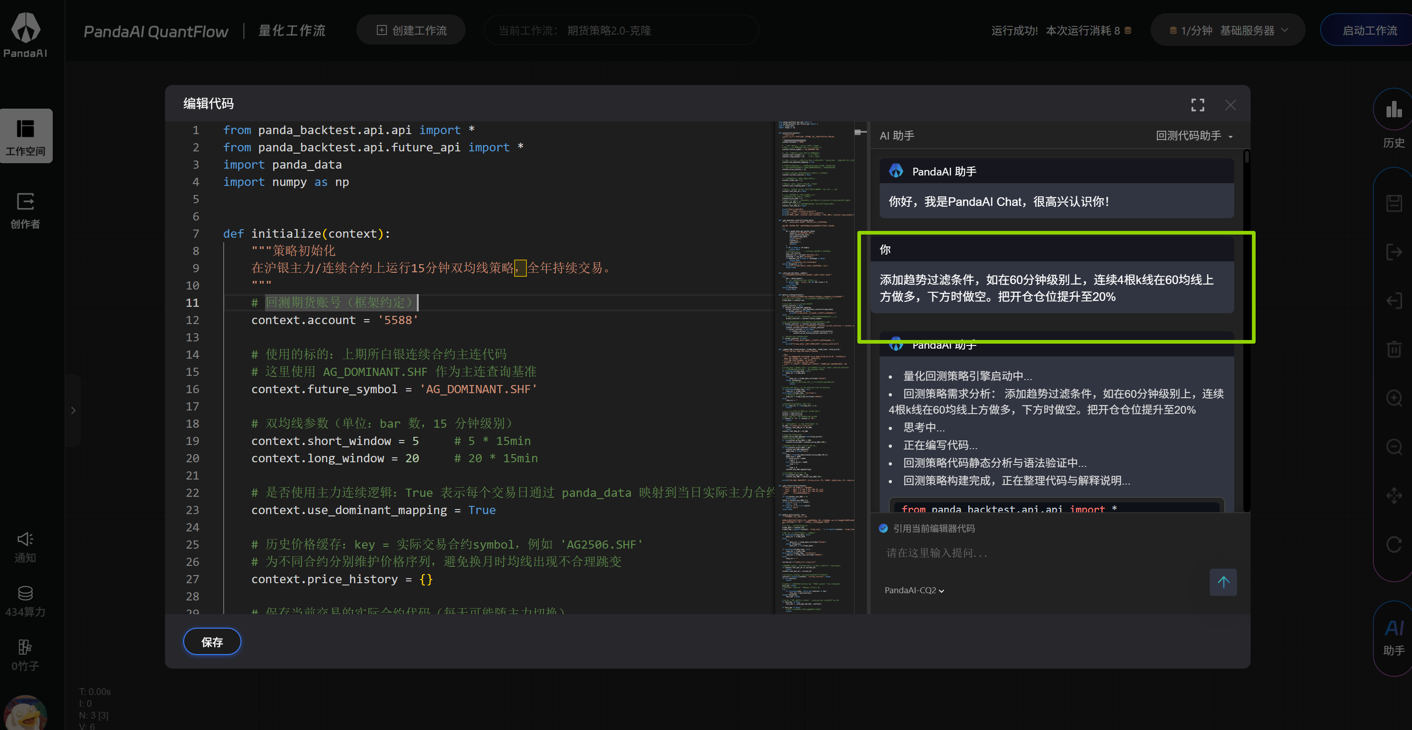Open the AI 助手 assistant panel
The width and height of the screenshot is (1412, 730).
[1393, 638]
